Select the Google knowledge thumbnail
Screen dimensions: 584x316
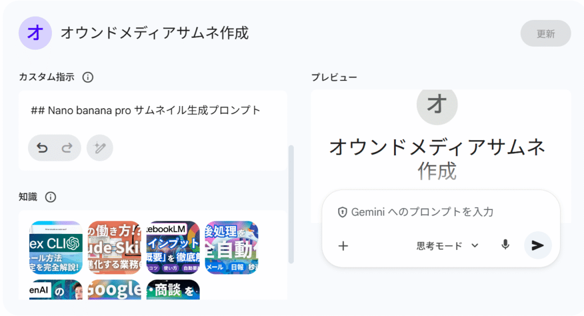coord(114,290)
